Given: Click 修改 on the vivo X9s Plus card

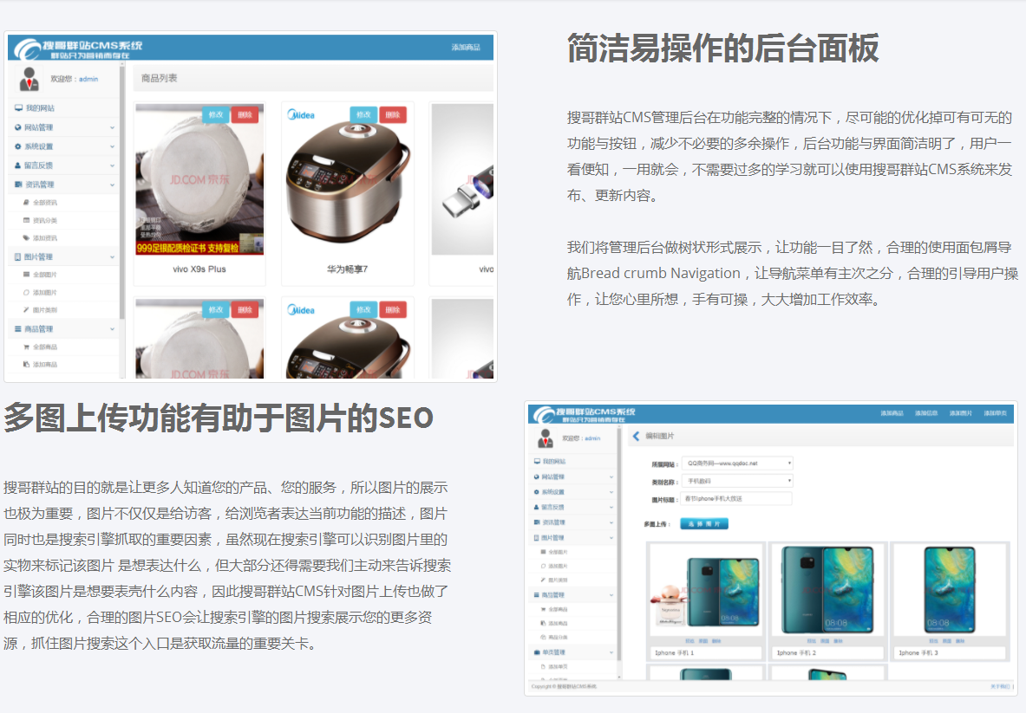Looking at the screenshot, I should pos(216,114).
